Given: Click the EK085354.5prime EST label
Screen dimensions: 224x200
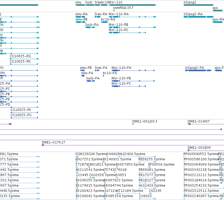Looking at the screenshot, I should (118, 196).
